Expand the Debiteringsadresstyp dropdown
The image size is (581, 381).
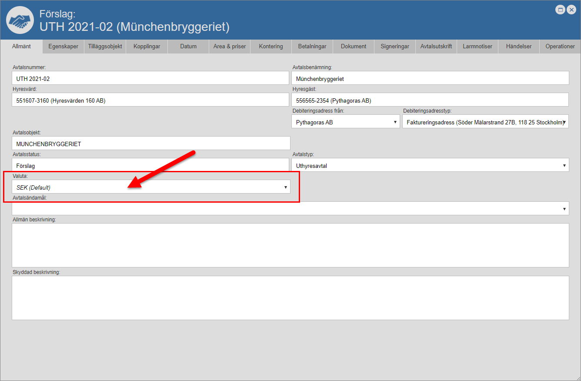click(x=485, y=122)
